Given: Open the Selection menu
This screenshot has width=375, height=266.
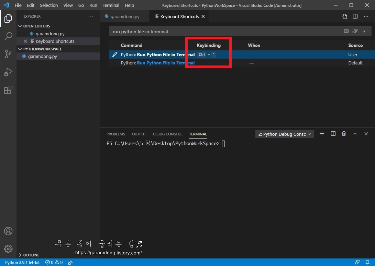Looking at the screenshot, I should coord(49,5).
